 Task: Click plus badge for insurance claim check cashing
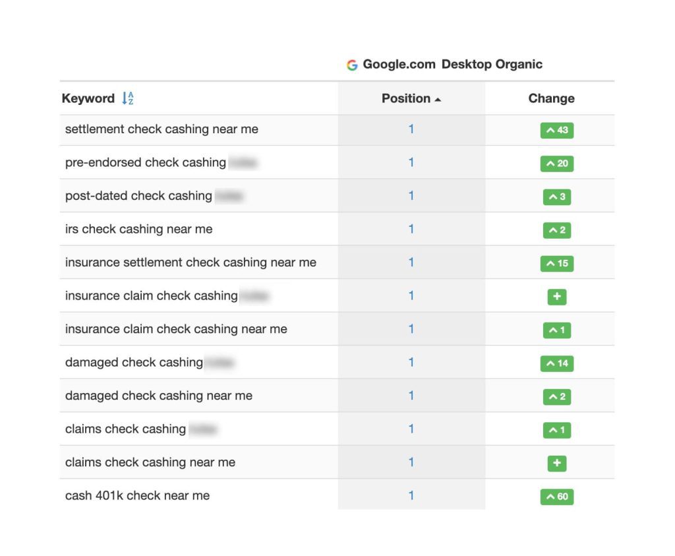[x=557, y=297]
